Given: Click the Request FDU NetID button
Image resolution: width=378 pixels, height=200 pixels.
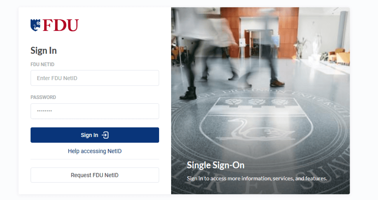Looking at the screenshot, I should coord(95,175).
